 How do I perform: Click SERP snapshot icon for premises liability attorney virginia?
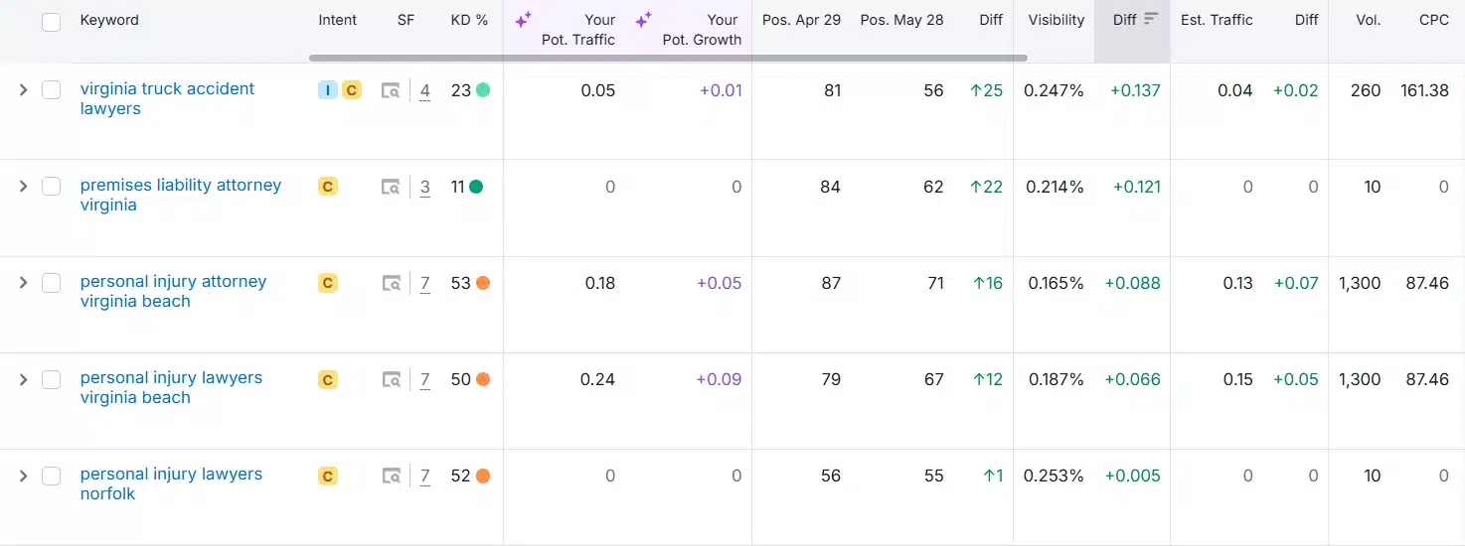[392, 187]
